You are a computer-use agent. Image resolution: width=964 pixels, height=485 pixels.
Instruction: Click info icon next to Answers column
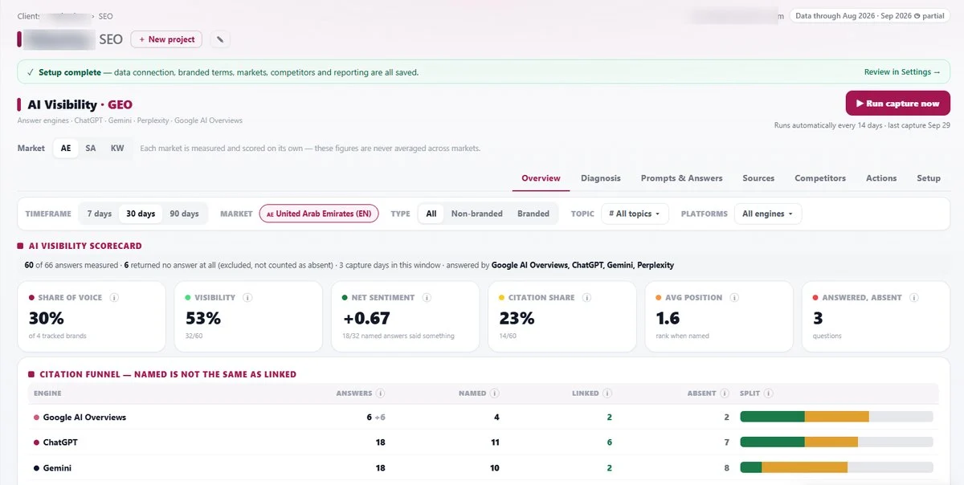pos(380,393)
